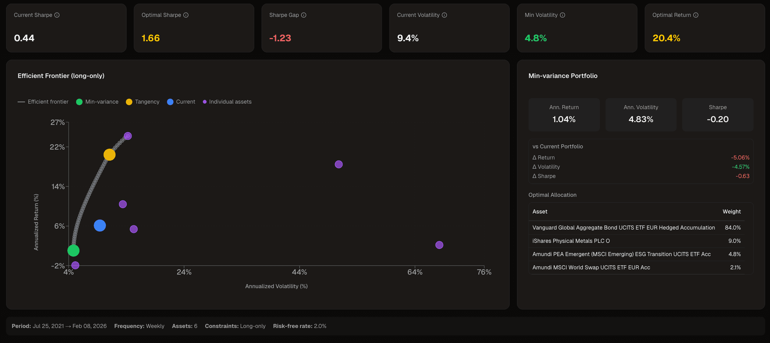Hide the Current portfolio legend item
The width and height of the screenshot is (770, 343).
coord(181,102)
